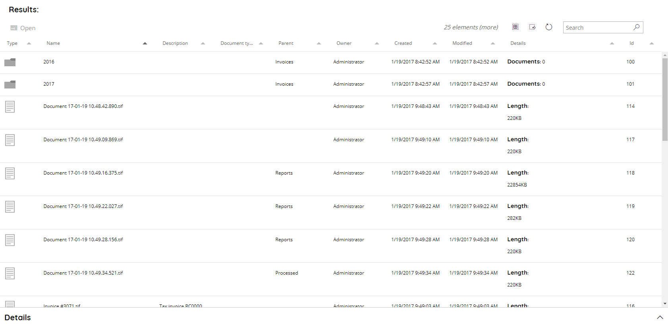Click document icon for 10.49.34.521.tif
The height and width of the screenshot is (327, 668).
click(x=10, y=273)
